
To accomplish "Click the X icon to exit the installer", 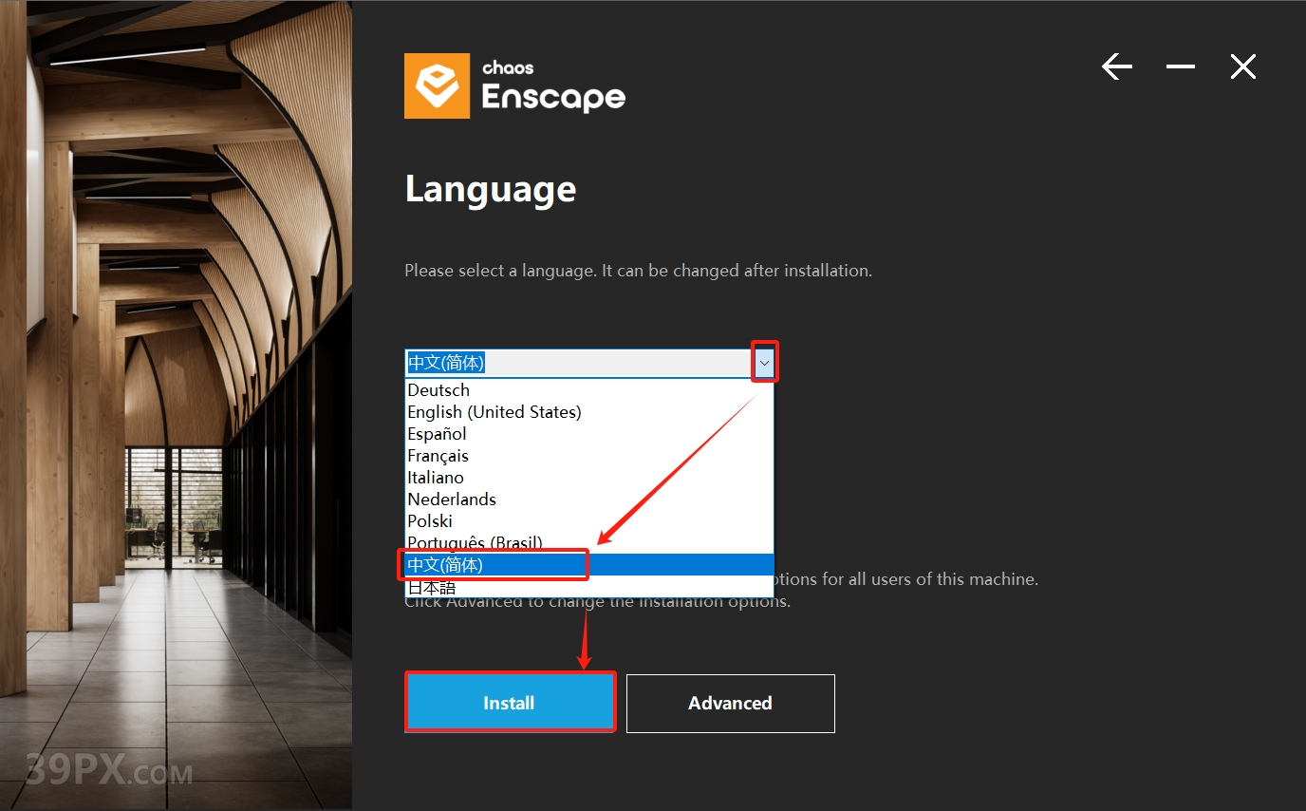I will pos(1242,66).
